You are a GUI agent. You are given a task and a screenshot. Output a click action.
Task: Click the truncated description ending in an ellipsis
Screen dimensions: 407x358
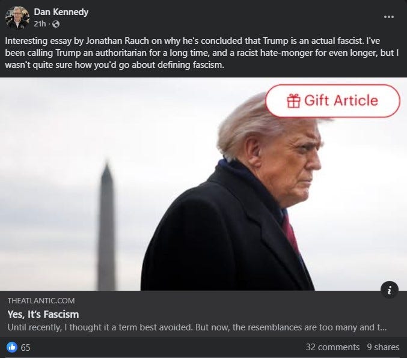(197, 327)
